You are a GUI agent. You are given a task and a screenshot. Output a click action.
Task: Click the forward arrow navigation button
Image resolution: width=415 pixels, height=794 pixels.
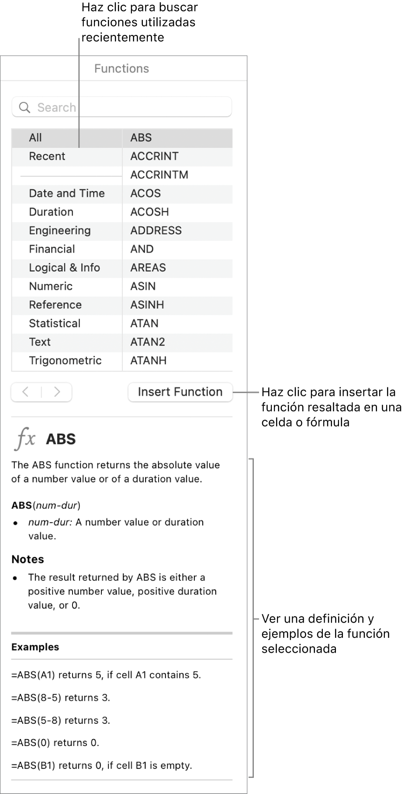pyautogui.click(x=57, y=392)
